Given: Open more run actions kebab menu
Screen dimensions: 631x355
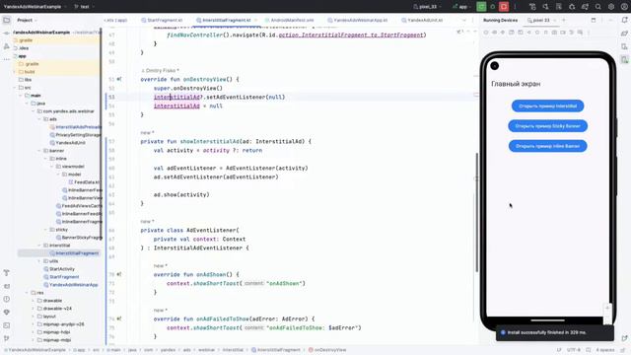Looking at the screenshot, I should (x=515, y=7).
